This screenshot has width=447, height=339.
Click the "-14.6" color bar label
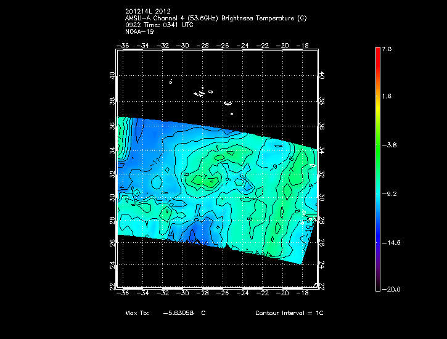coord(391,243)
